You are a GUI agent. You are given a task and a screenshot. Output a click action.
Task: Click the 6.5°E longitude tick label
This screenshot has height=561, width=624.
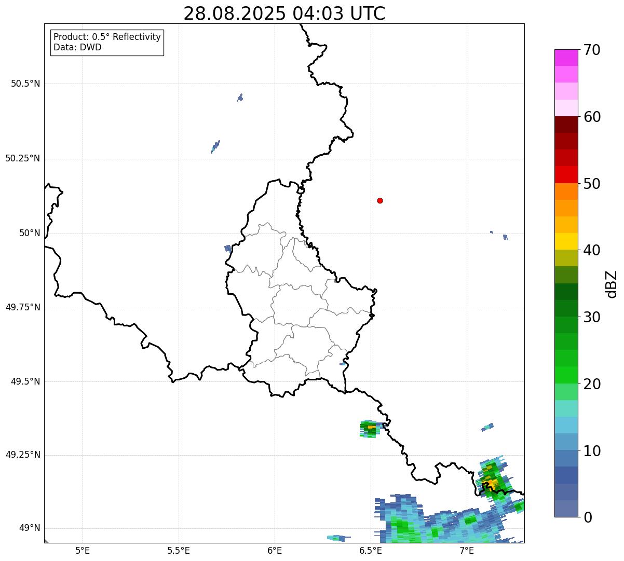(x=371, y=551)
